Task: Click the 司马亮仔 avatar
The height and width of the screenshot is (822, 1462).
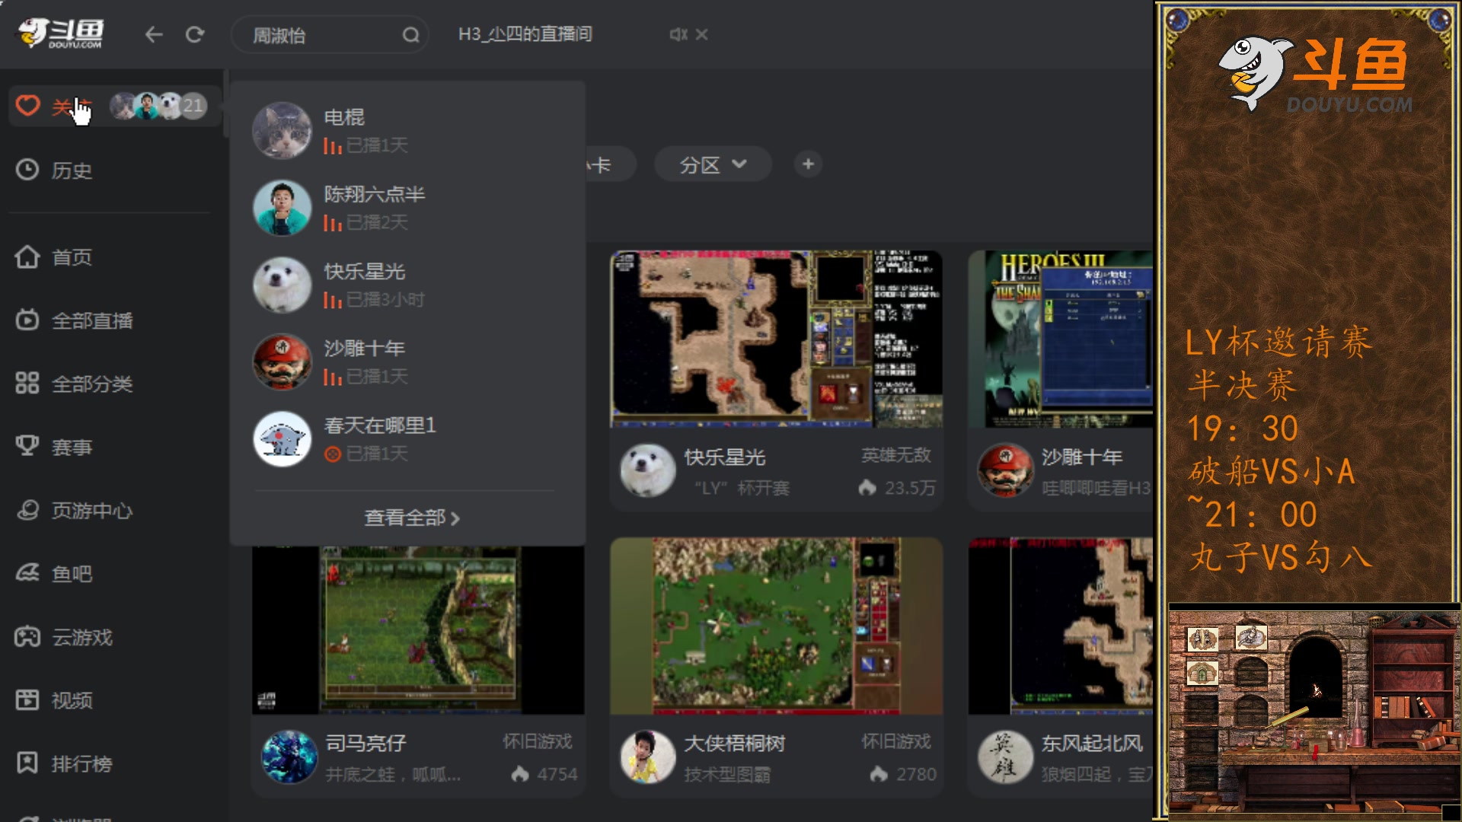Action: (x=289, y=757)
